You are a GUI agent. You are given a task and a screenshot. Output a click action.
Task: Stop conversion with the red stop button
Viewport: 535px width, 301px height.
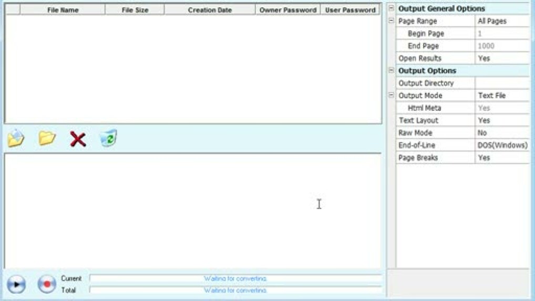(46, 284)
